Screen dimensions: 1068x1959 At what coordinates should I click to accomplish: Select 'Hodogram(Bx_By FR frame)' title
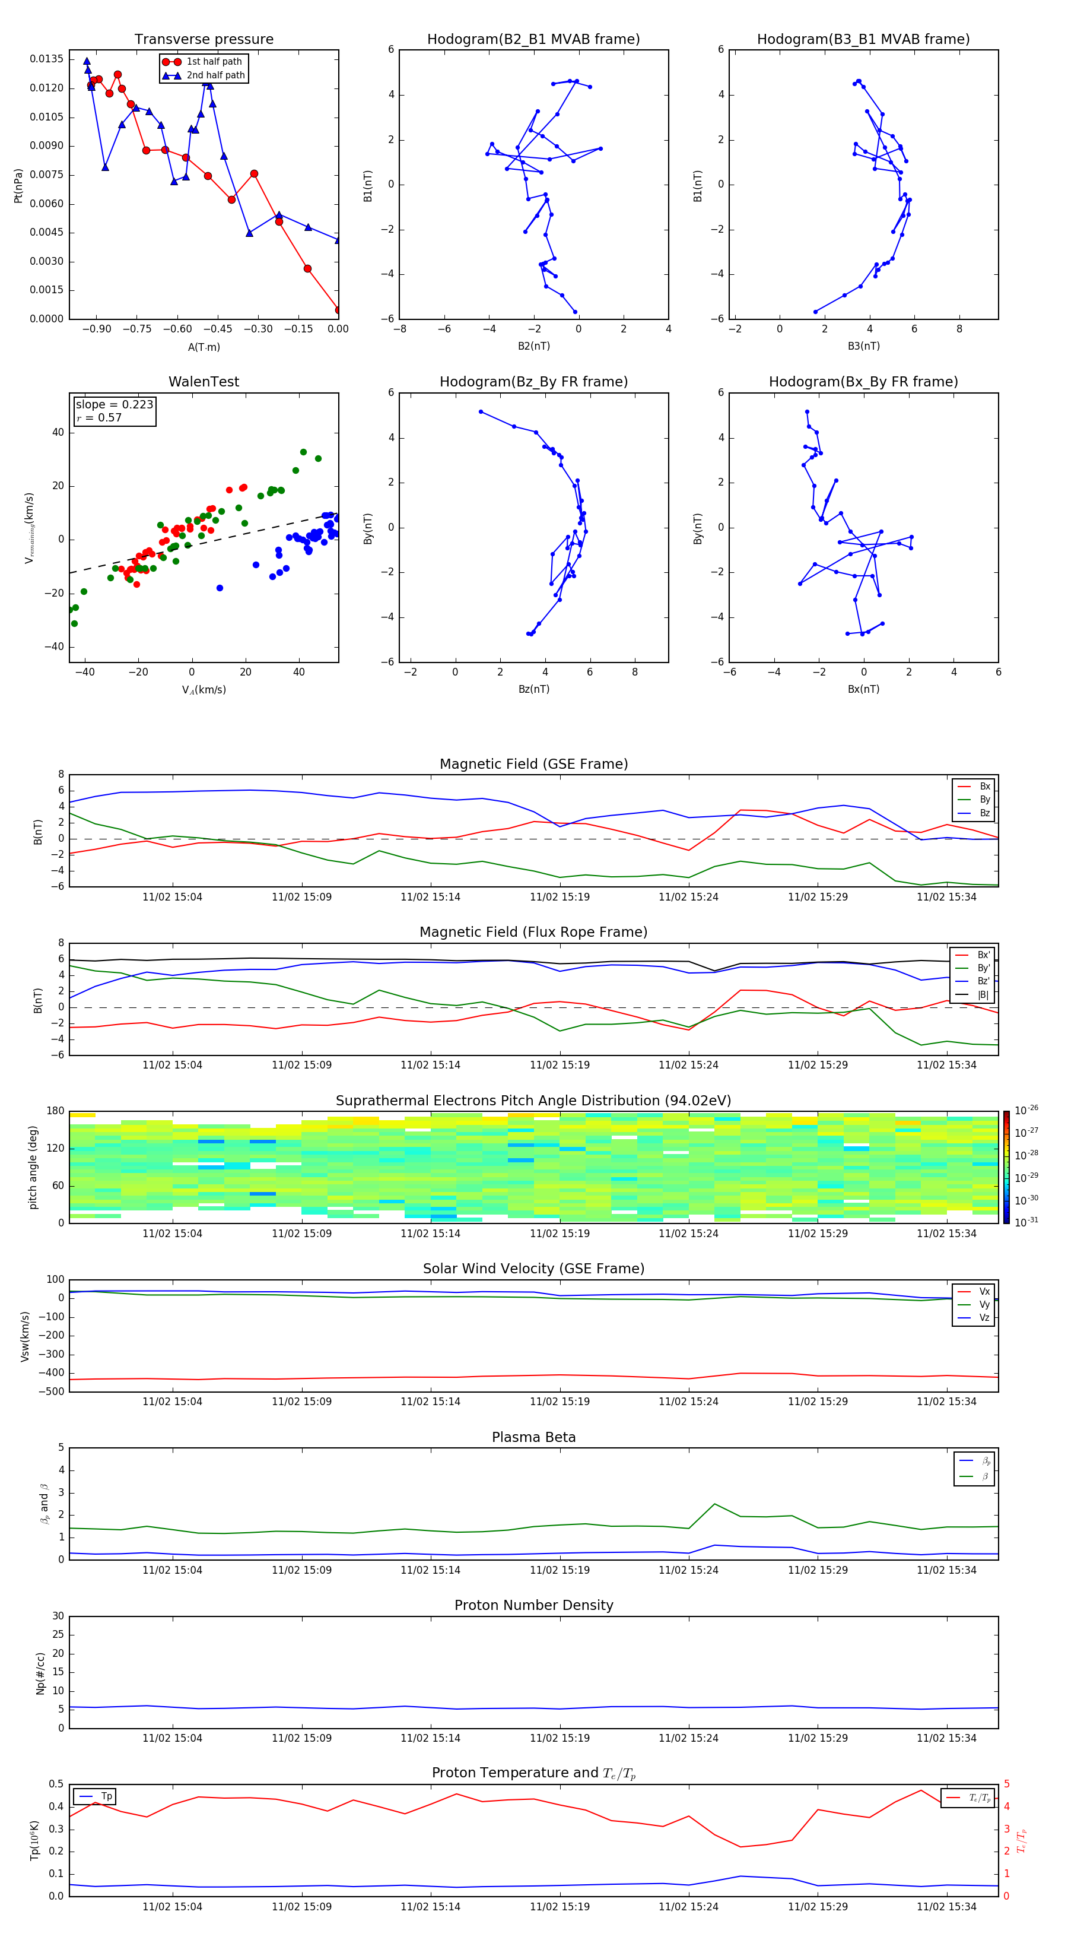[863, 382]
